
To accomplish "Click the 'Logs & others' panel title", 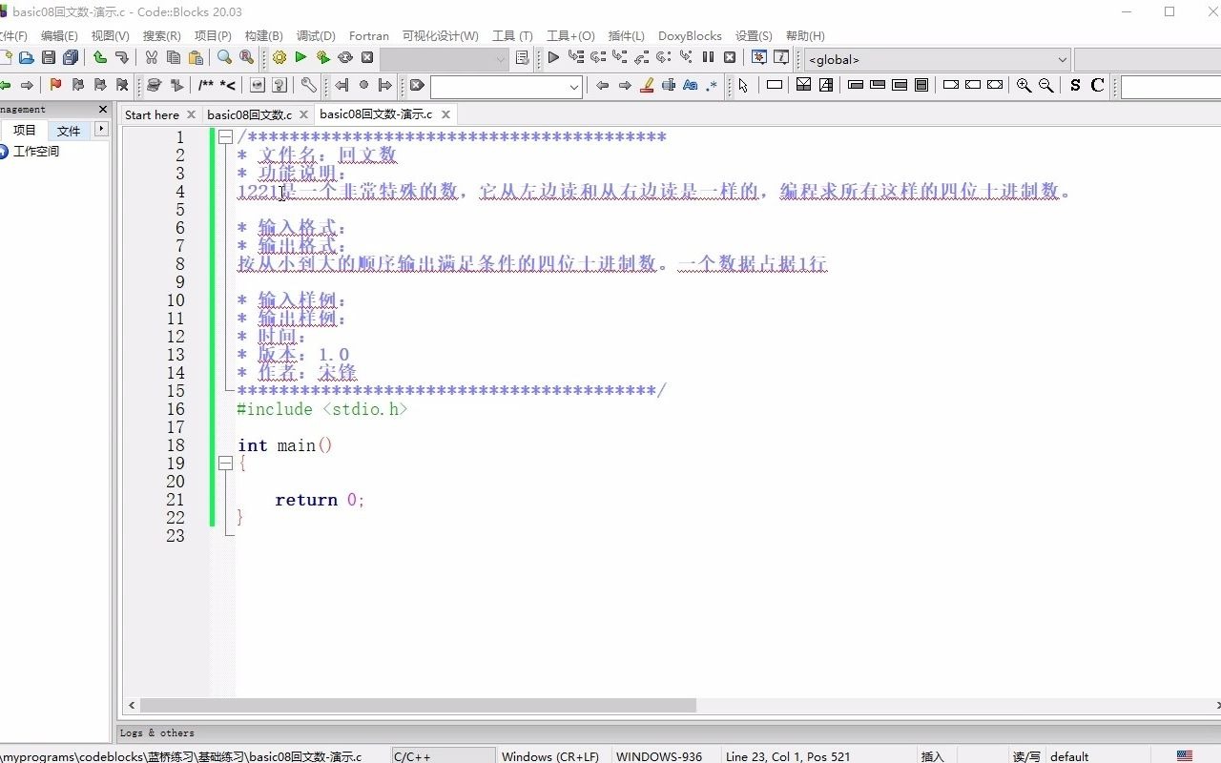I will (x=156, y=732).
